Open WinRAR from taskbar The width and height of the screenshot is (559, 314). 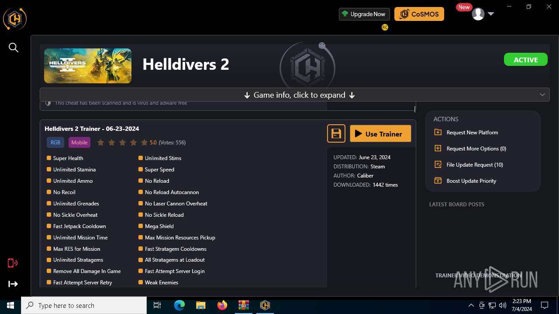(243, 305)
